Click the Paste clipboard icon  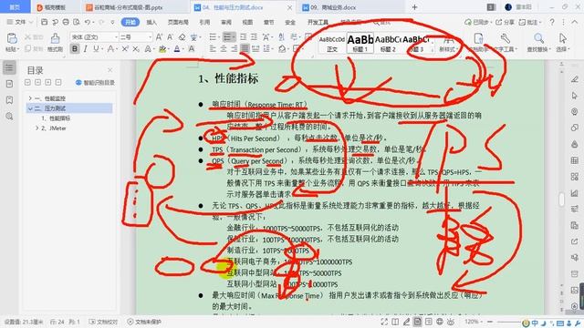pyautogui.click(x=12, y=38)
